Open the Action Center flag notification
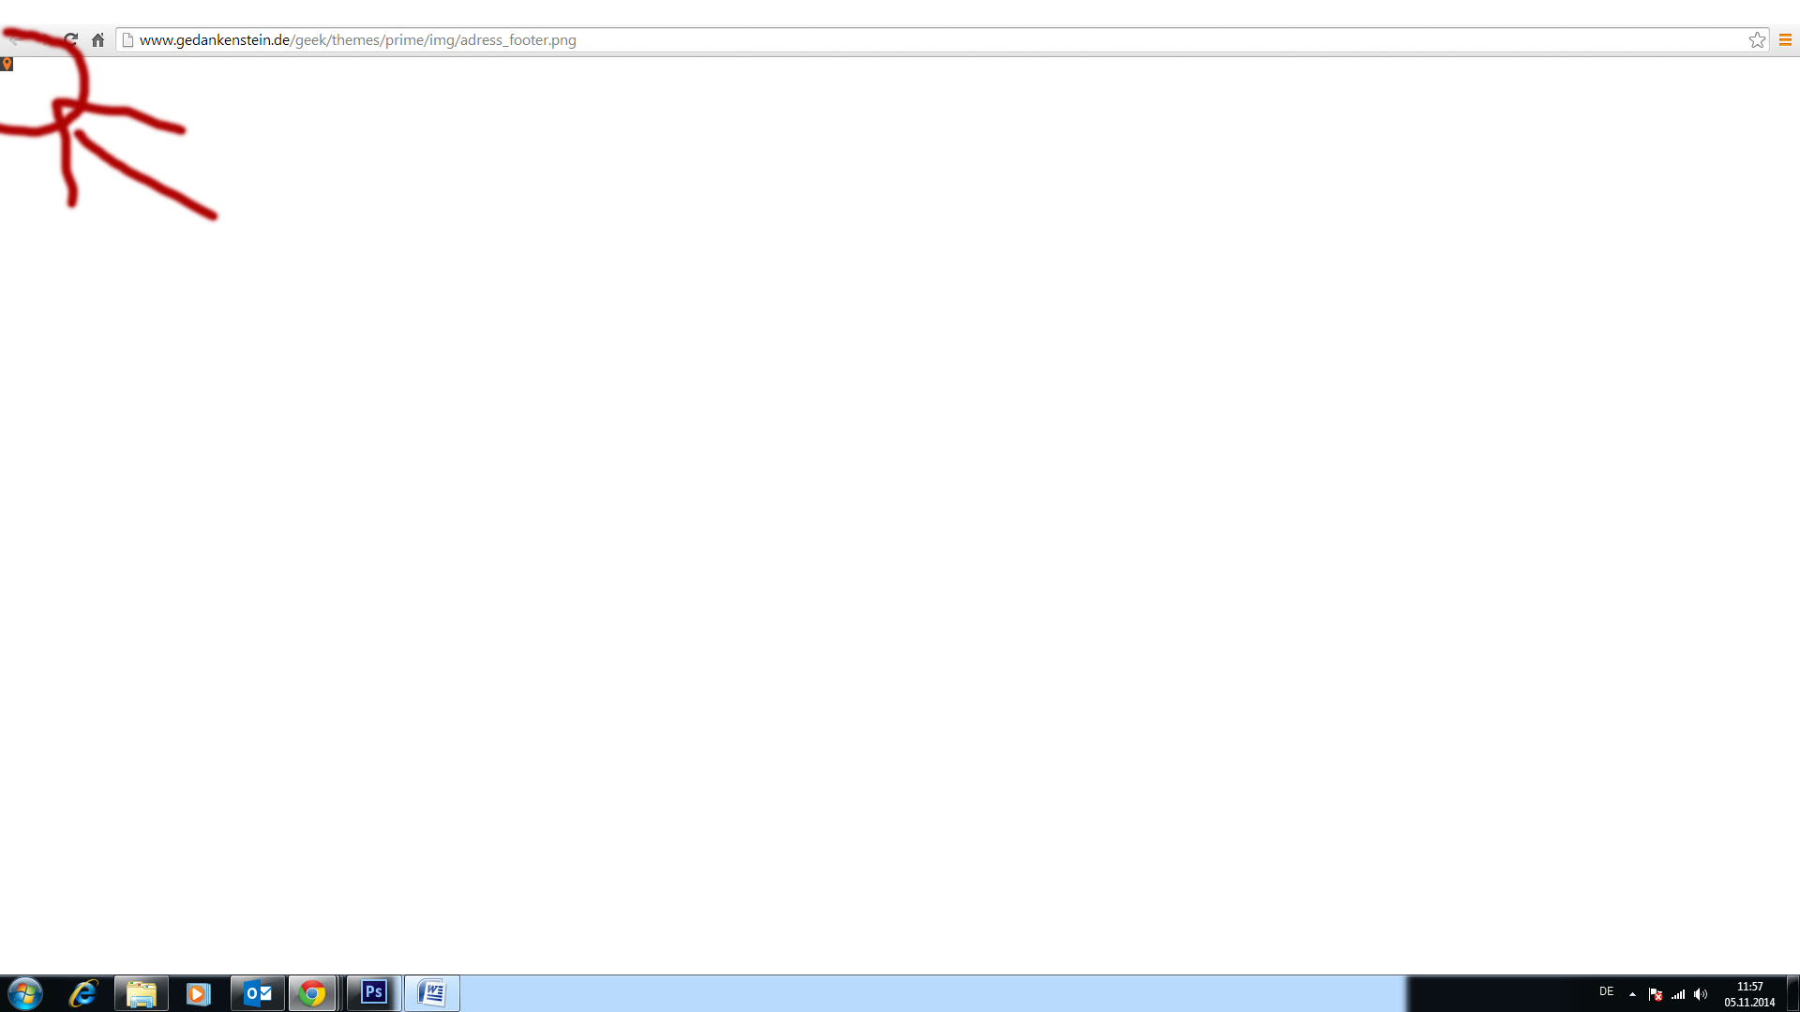 1655,994
